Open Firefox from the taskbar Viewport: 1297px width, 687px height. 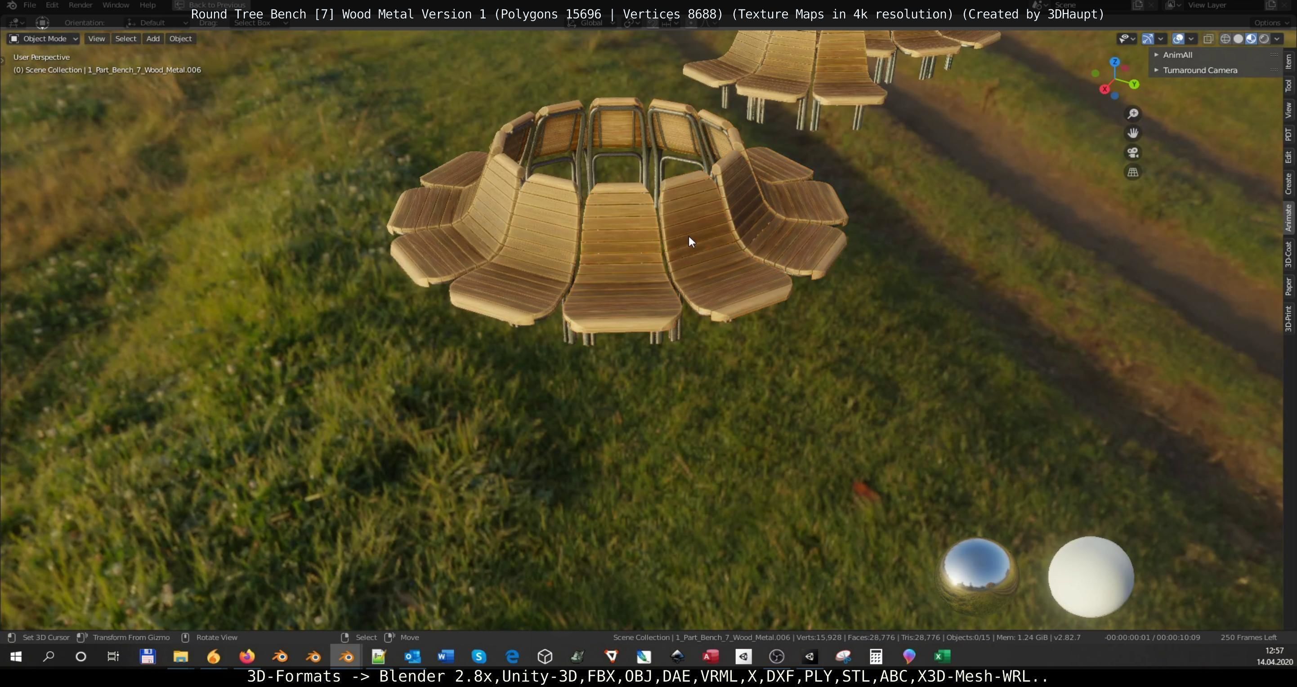(x=247, y=656)
